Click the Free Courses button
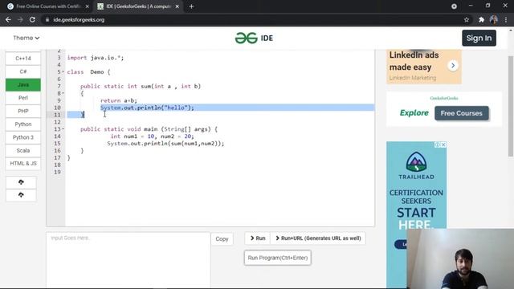The width and height of the screenshot is (514, 289). coord(461,113)
